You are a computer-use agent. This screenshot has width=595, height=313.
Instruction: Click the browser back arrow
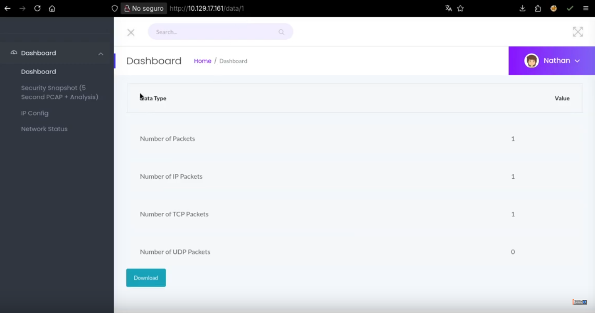coord(7,8)
